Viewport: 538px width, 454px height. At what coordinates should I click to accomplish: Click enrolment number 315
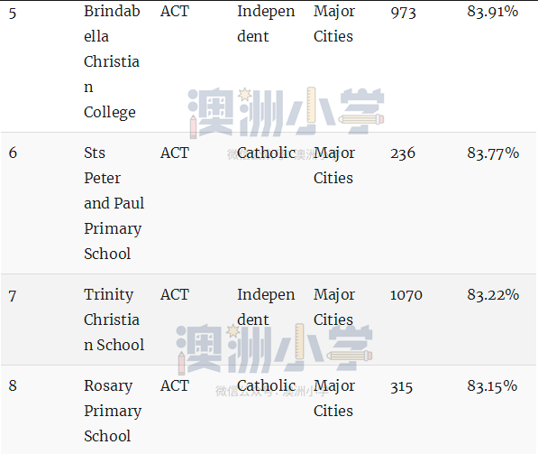pyautogui.click(x=401, y=387)
